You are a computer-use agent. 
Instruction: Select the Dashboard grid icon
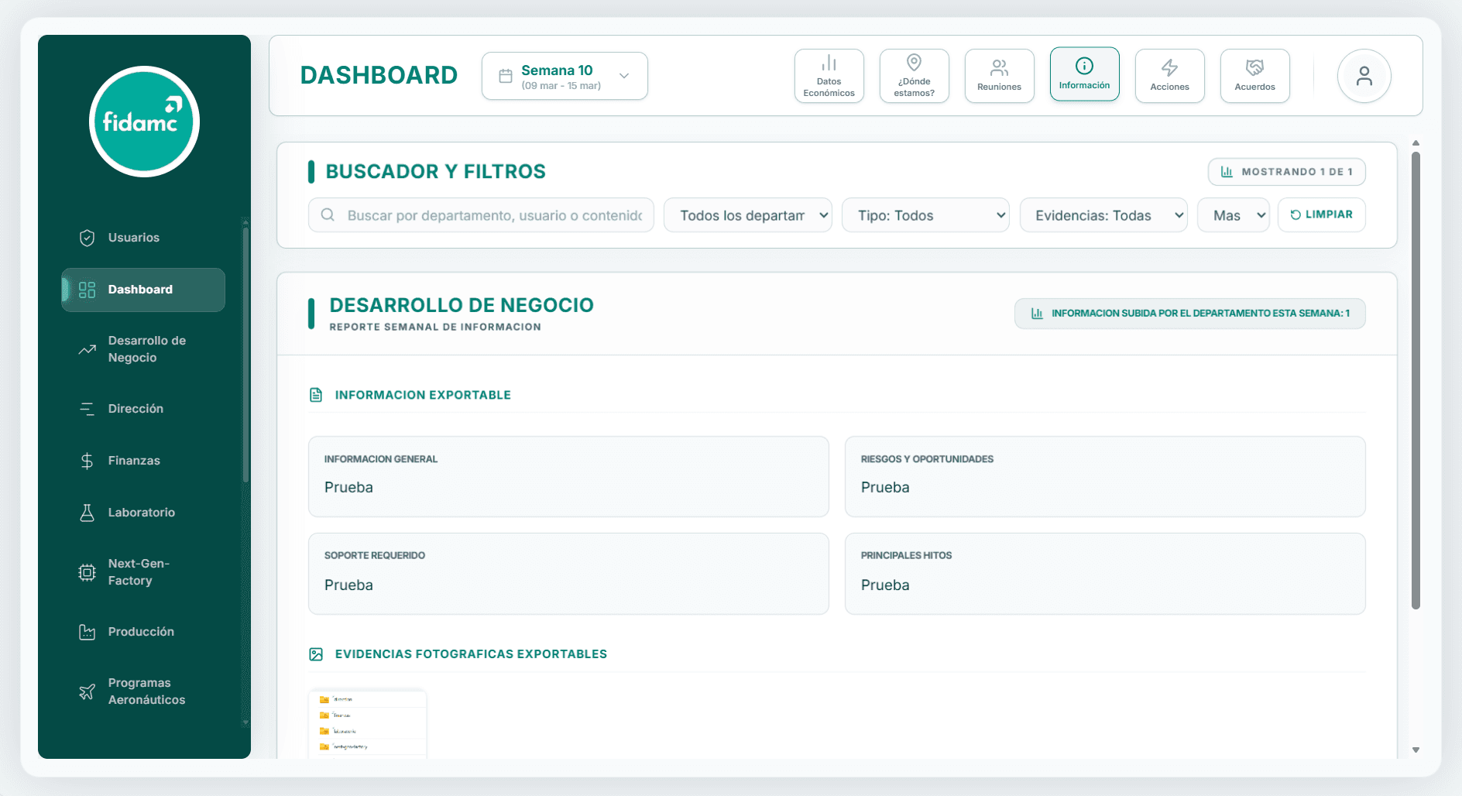point(88,290)
